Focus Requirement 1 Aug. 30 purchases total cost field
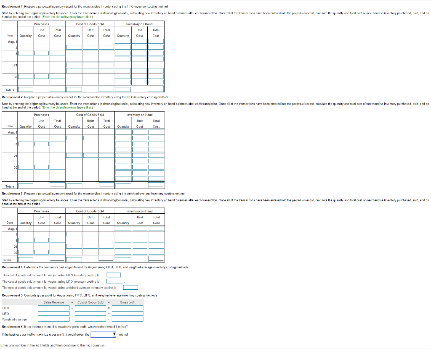Image resolution: width=431 pixels, height=349 pixels. coord(57,76)
